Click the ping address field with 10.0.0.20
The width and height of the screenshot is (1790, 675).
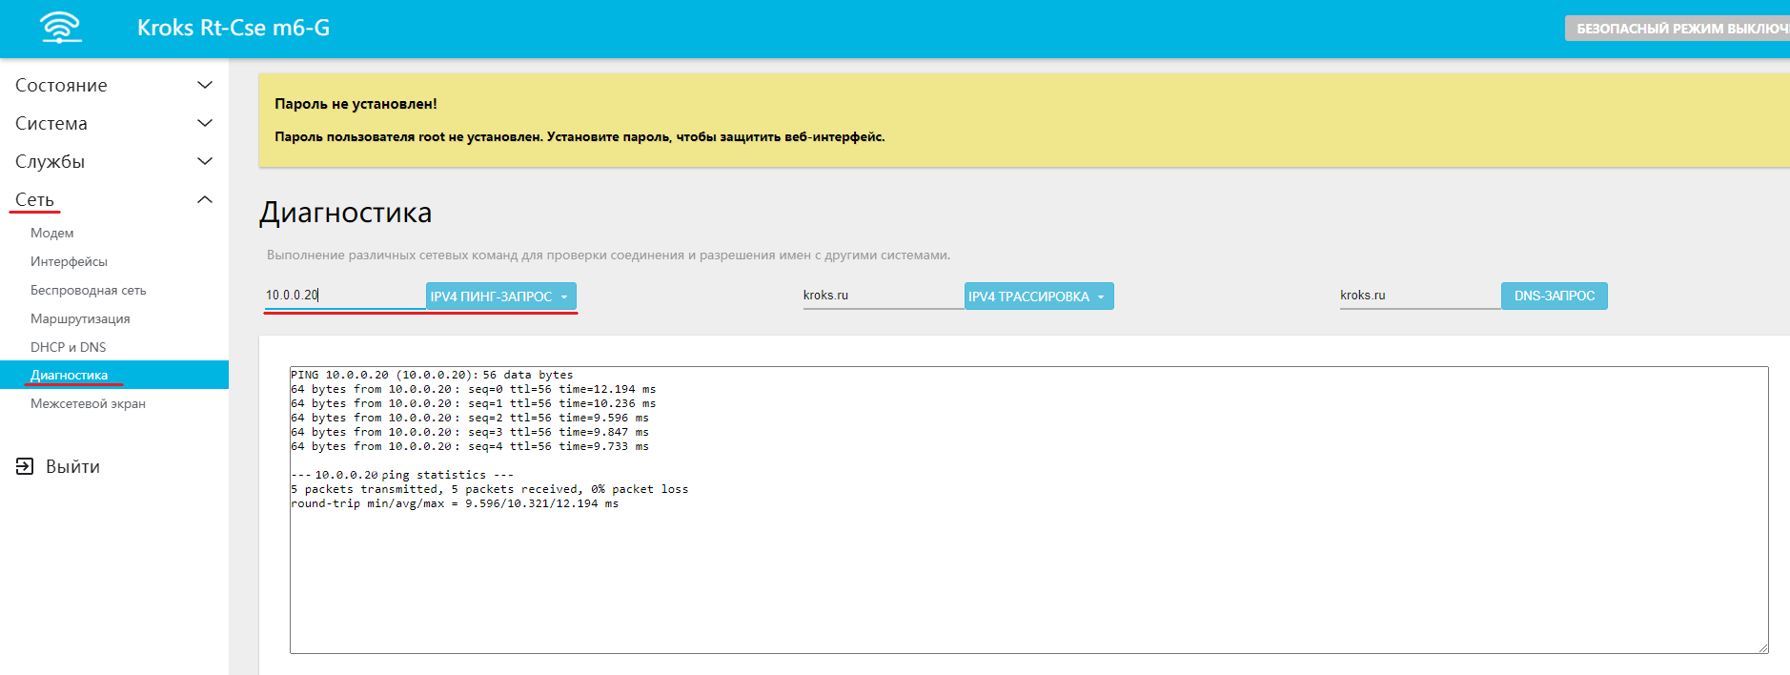coord(343,296)
